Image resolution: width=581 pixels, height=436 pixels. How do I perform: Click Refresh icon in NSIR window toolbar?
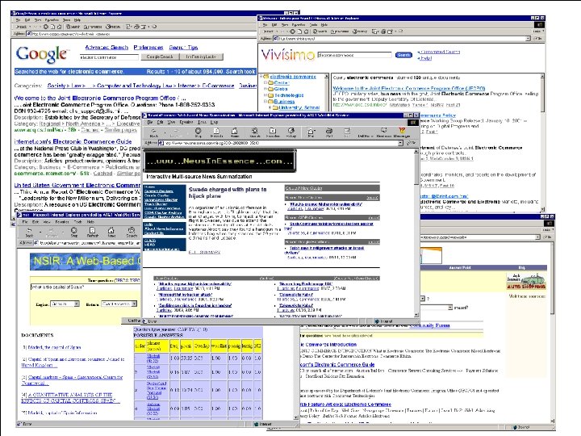click(x=92, y=232)
